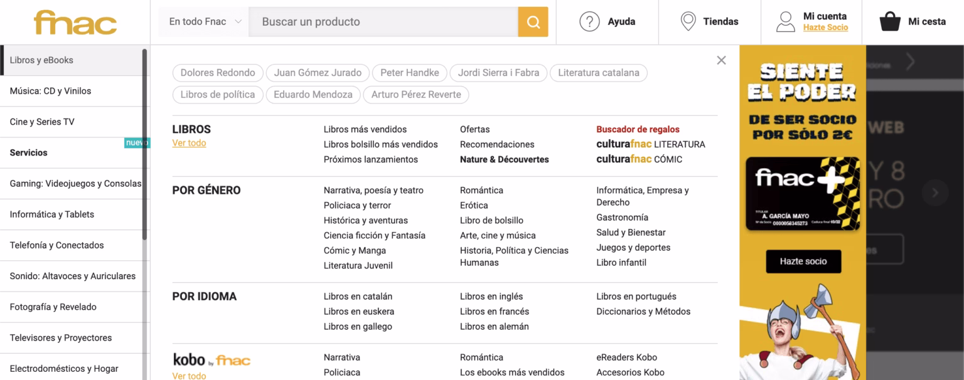Open Arte, cine y música genre
Image resolution: width=964 pixels, height=380 pixels.
pos(498,235)
